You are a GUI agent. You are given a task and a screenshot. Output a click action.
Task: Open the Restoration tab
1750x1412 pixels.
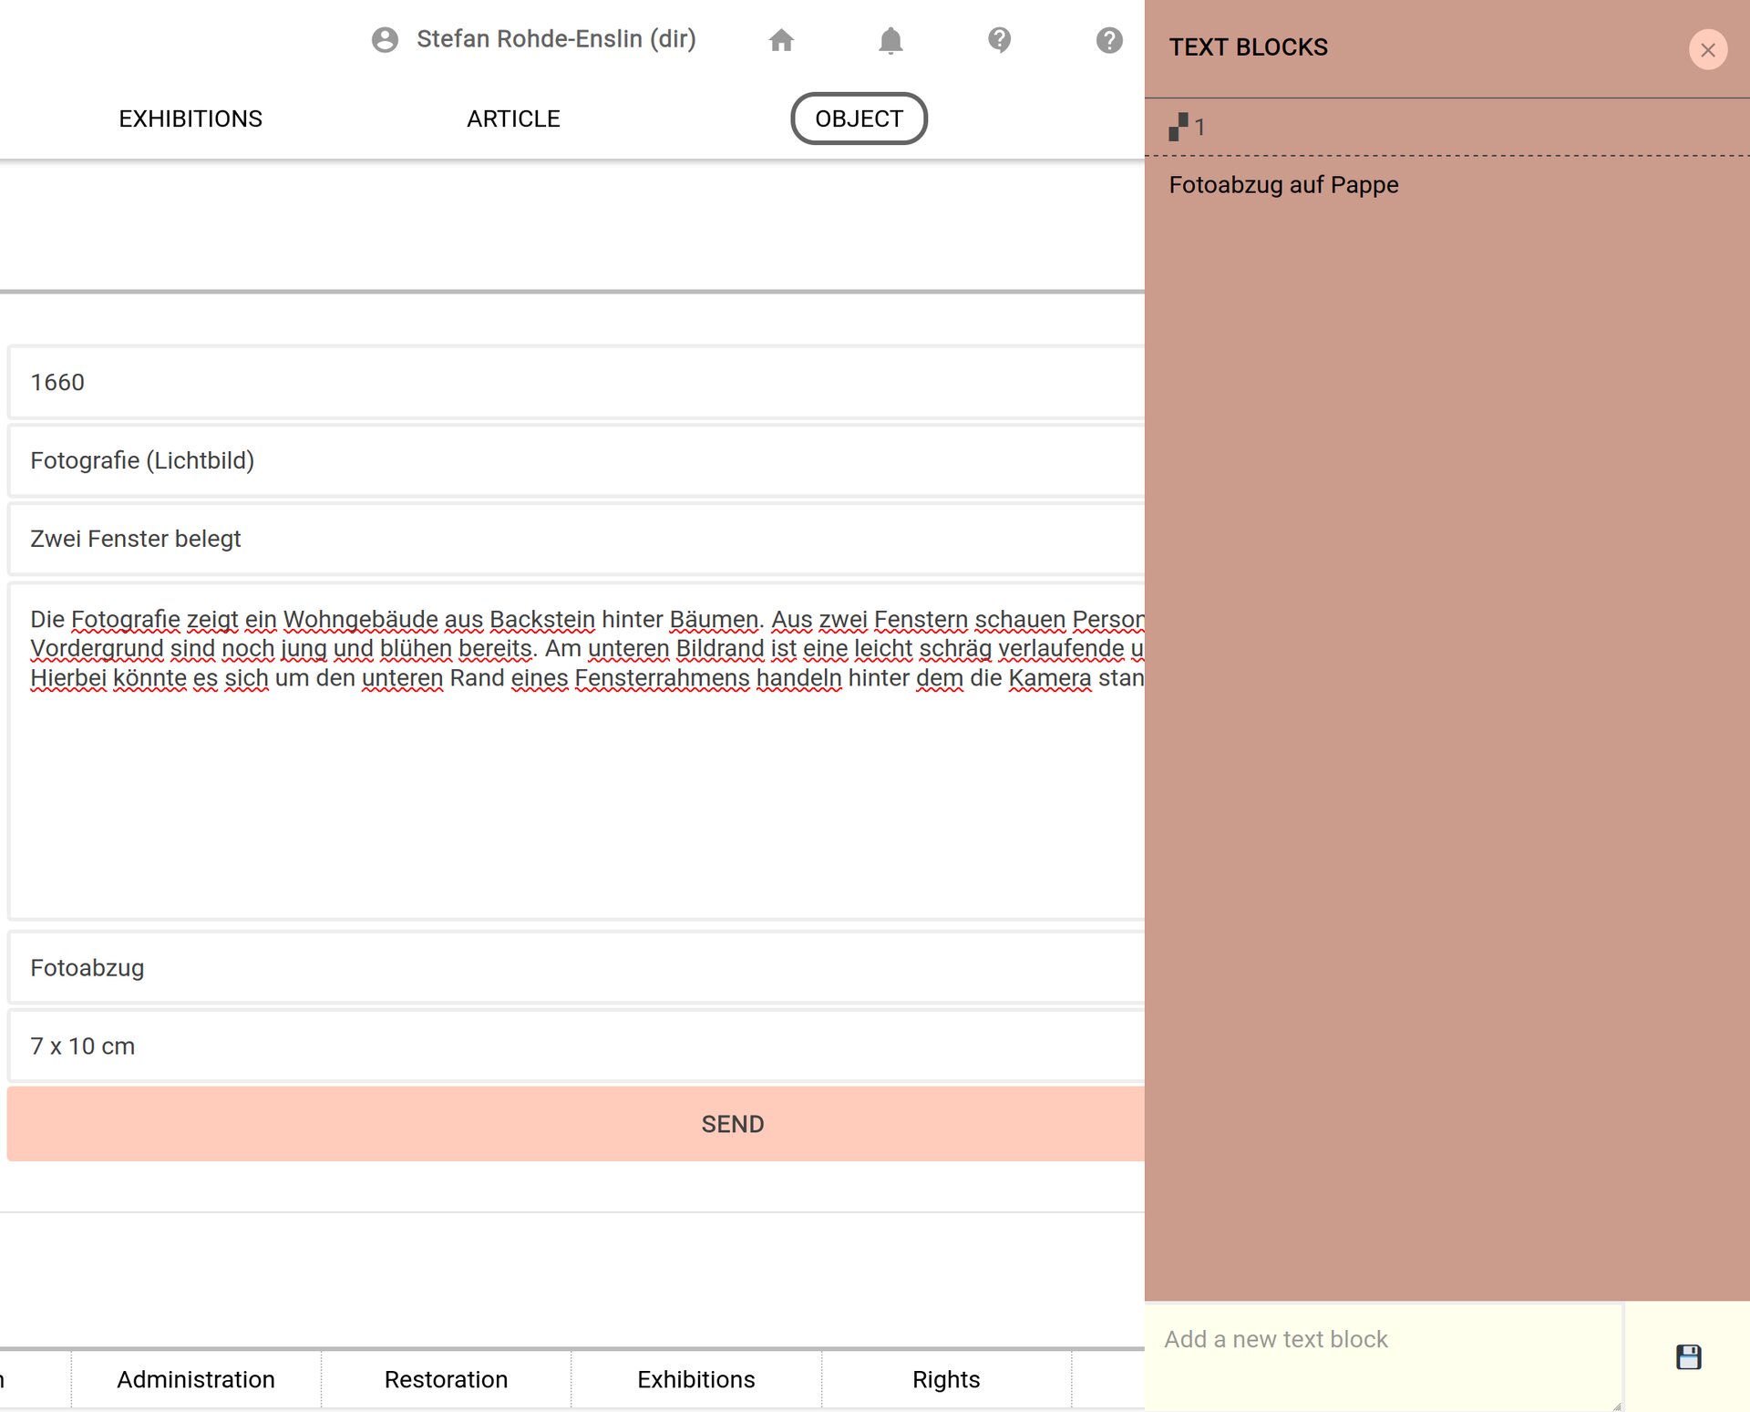tap(446, 1379)
